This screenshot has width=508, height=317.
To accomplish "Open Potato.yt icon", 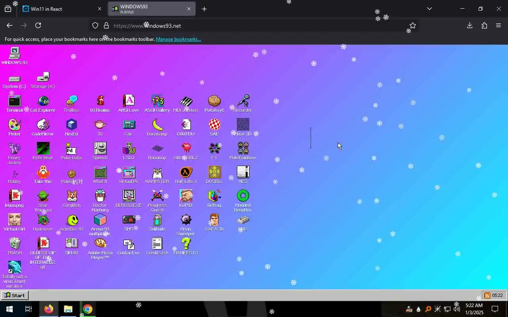I will tap(214, 104).
